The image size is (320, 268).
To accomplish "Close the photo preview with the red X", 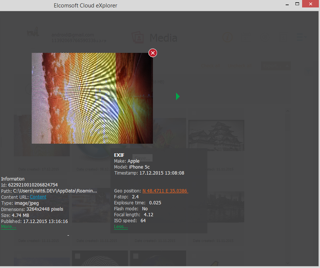I will point(153,53).
